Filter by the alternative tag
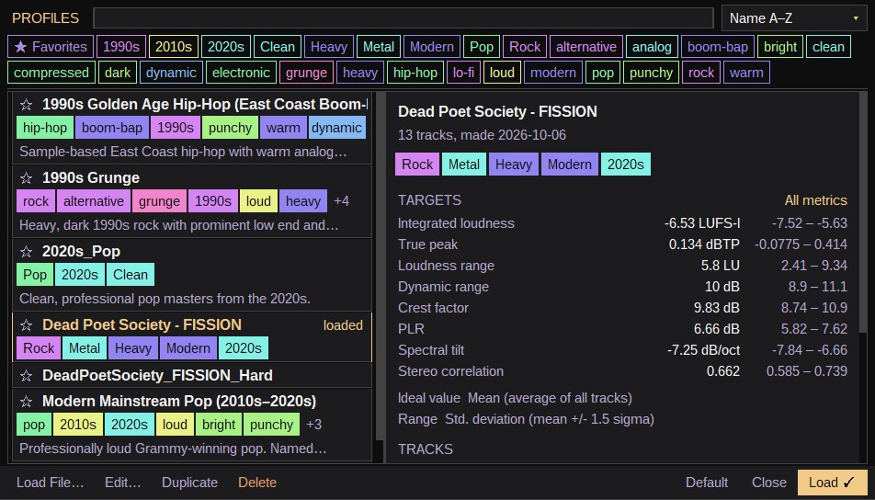This screenshot has width=875, height=500. click(x=586, y=47)
